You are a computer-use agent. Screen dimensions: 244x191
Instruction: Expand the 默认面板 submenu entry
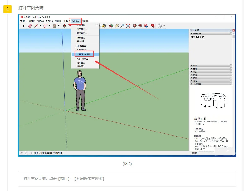click(85, 25)
